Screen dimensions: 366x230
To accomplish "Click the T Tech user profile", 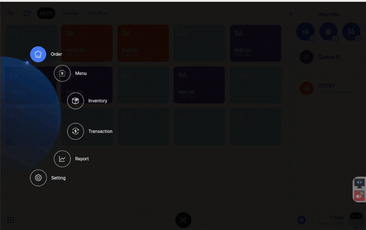I will click(329, 219).
